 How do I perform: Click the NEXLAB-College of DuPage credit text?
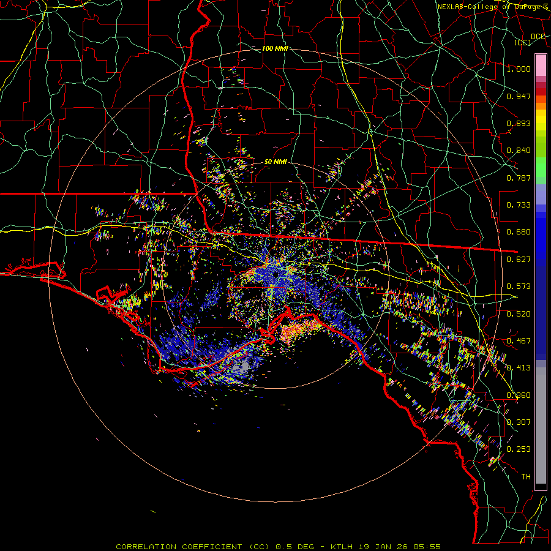click(x=493, y=7)
